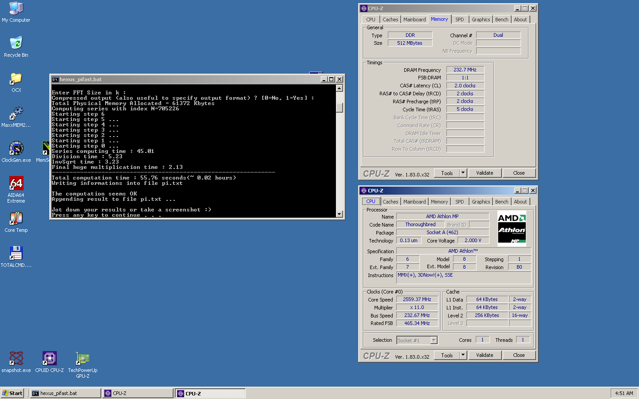Select the About tab in upper CPU-Z window
Viewport: 639px width, 399px height.
(521, 20)
